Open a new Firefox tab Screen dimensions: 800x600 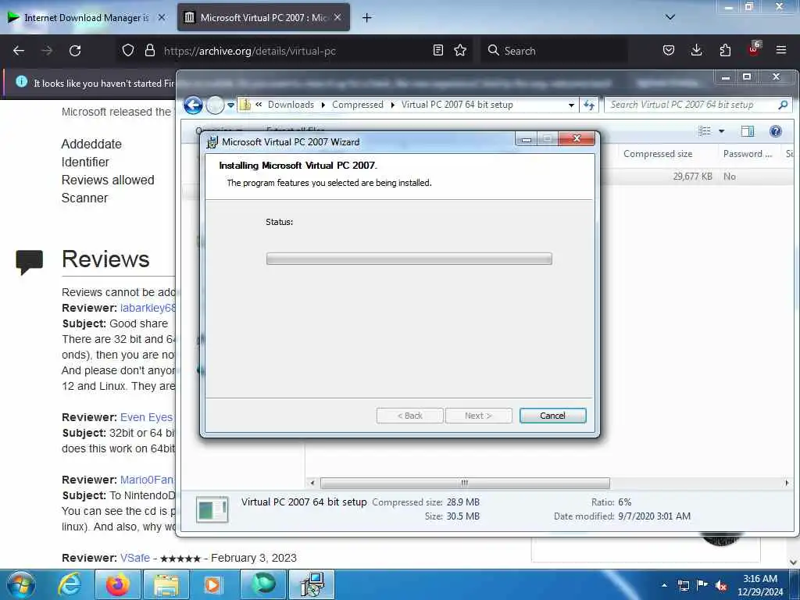[366, 18]
